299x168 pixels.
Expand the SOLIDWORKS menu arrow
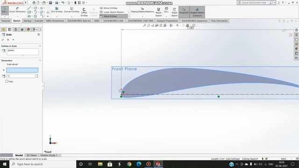point(26,3)
